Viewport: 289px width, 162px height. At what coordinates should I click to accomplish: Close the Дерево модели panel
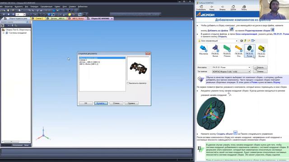30,22
